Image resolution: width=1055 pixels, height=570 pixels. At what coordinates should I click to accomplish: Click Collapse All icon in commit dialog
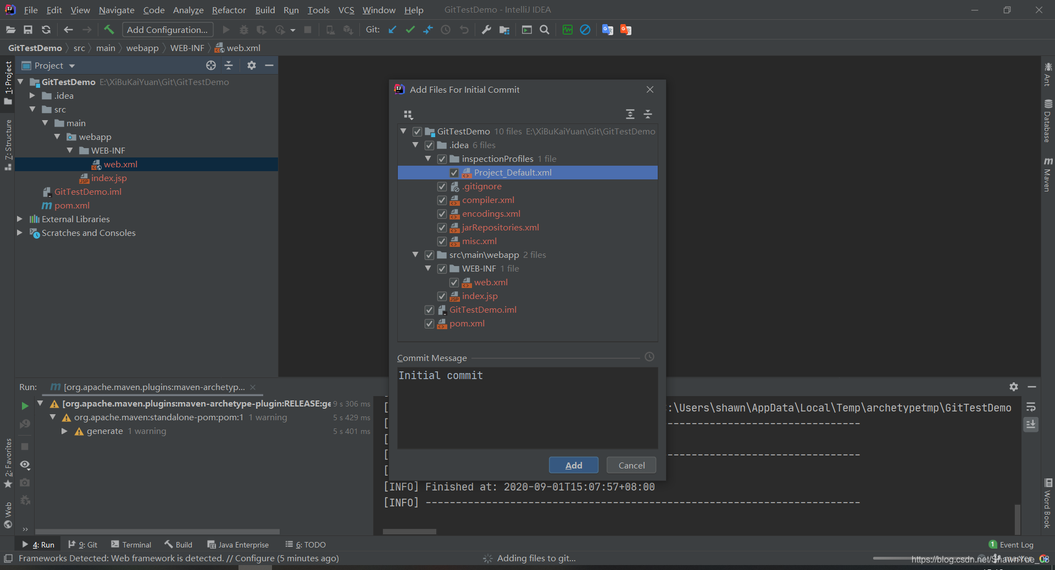648,114
